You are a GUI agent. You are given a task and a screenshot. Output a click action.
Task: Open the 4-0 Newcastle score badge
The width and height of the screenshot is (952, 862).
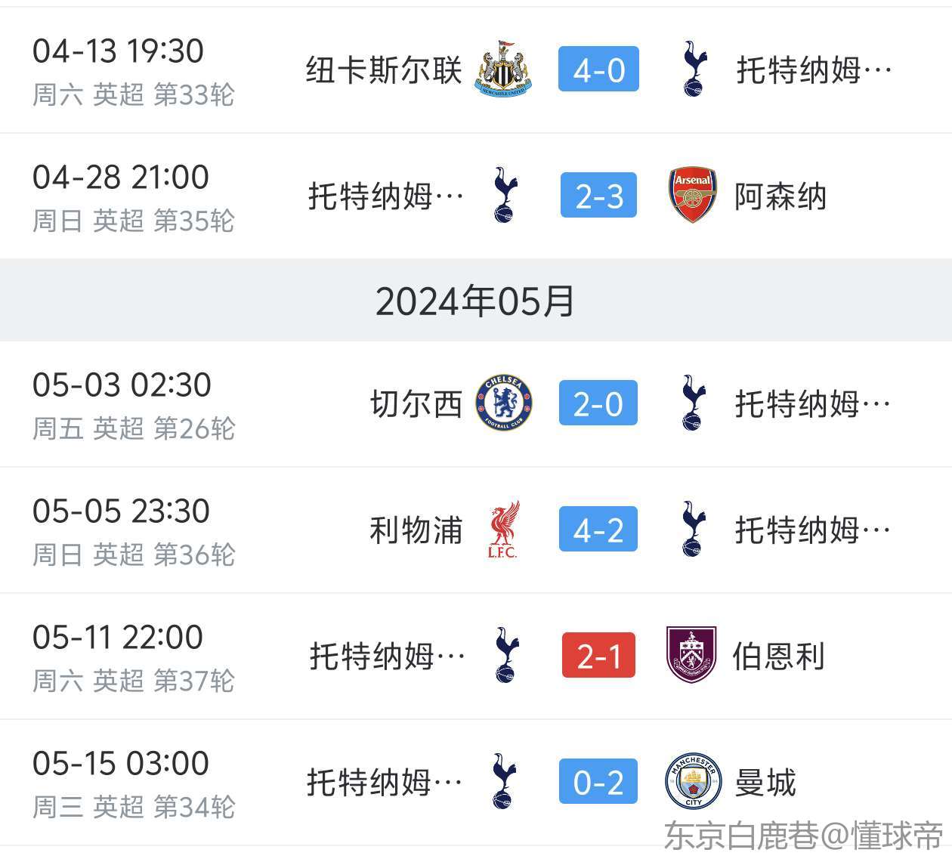598,70
